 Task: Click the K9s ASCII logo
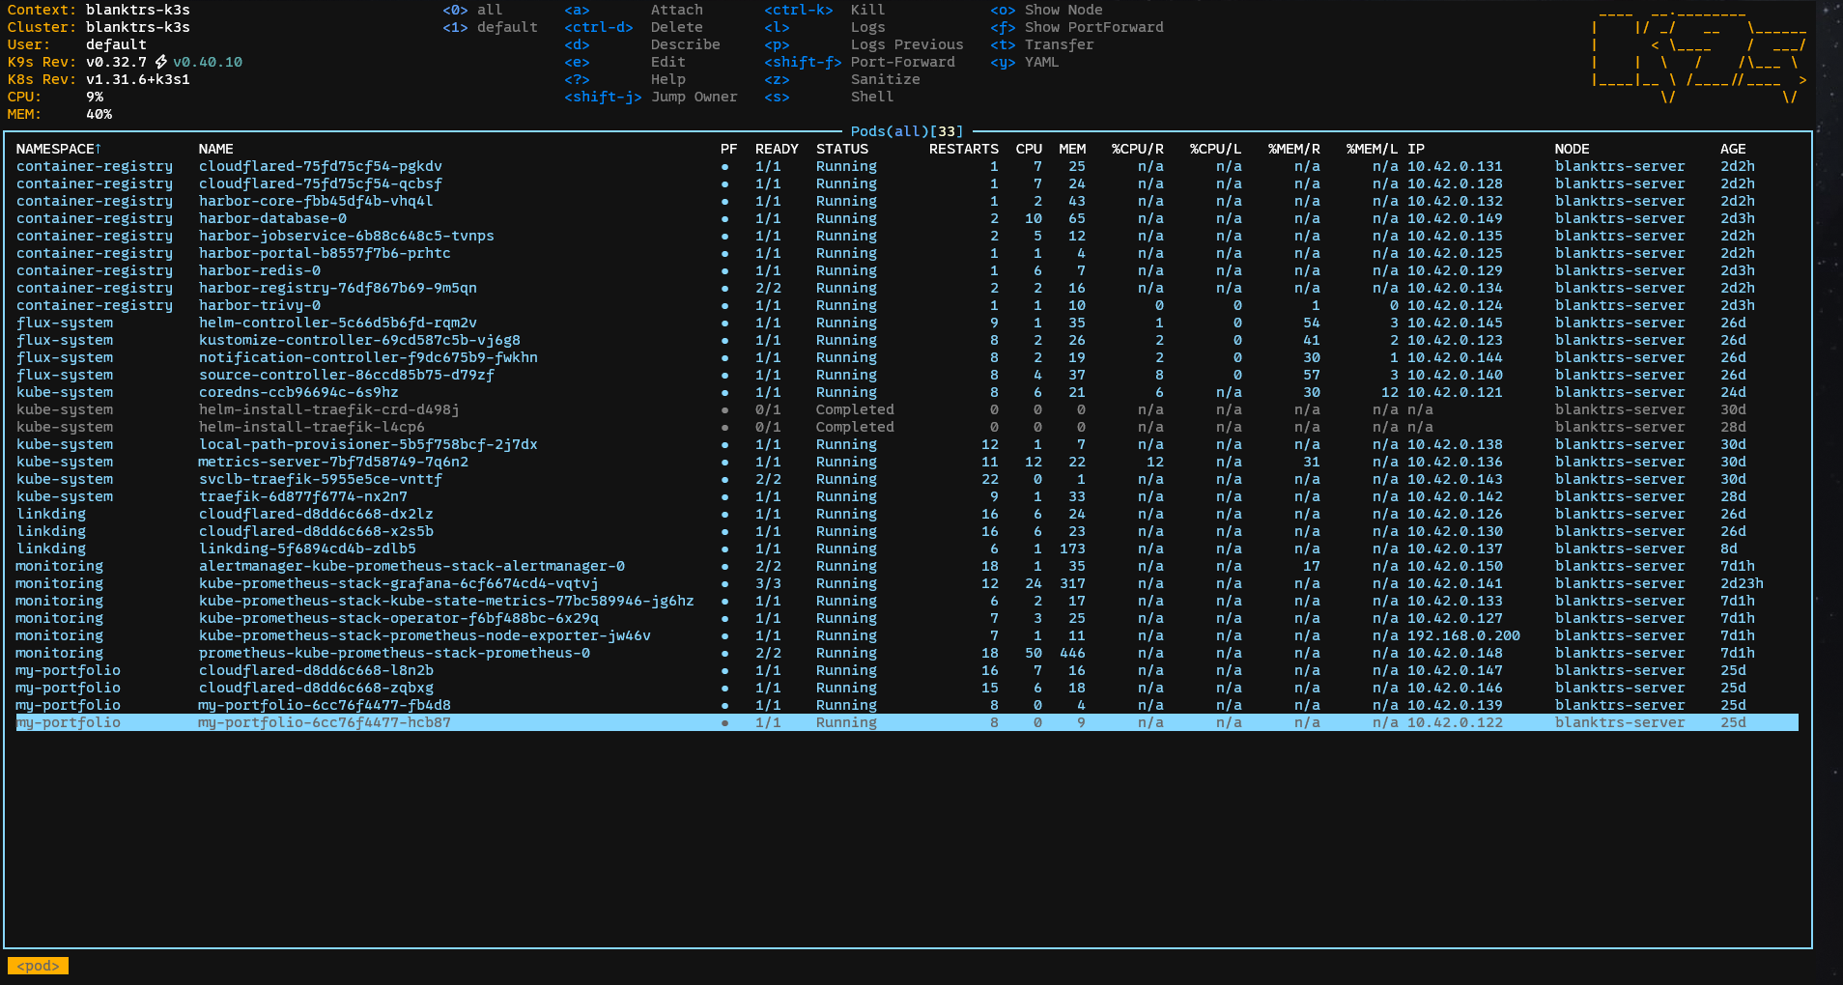[x=1698, y=54]
